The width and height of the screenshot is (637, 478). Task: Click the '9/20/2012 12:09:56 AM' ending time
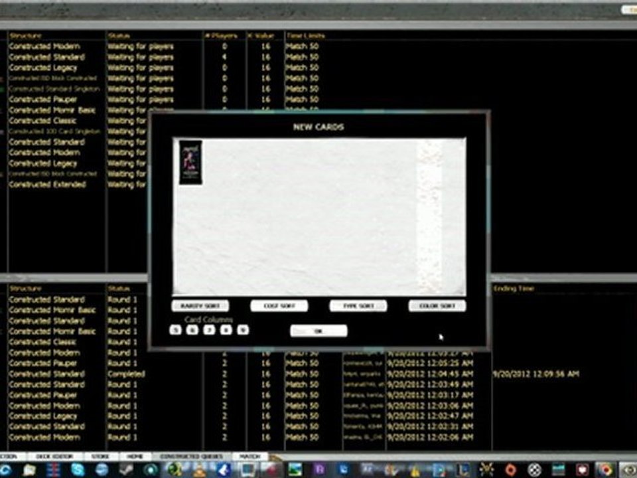click(536, 374)
